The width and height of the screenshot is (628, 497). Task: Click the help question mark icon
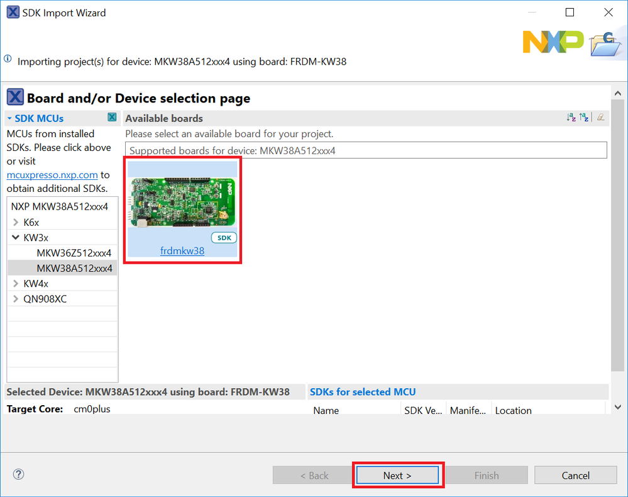click(18, 474)
